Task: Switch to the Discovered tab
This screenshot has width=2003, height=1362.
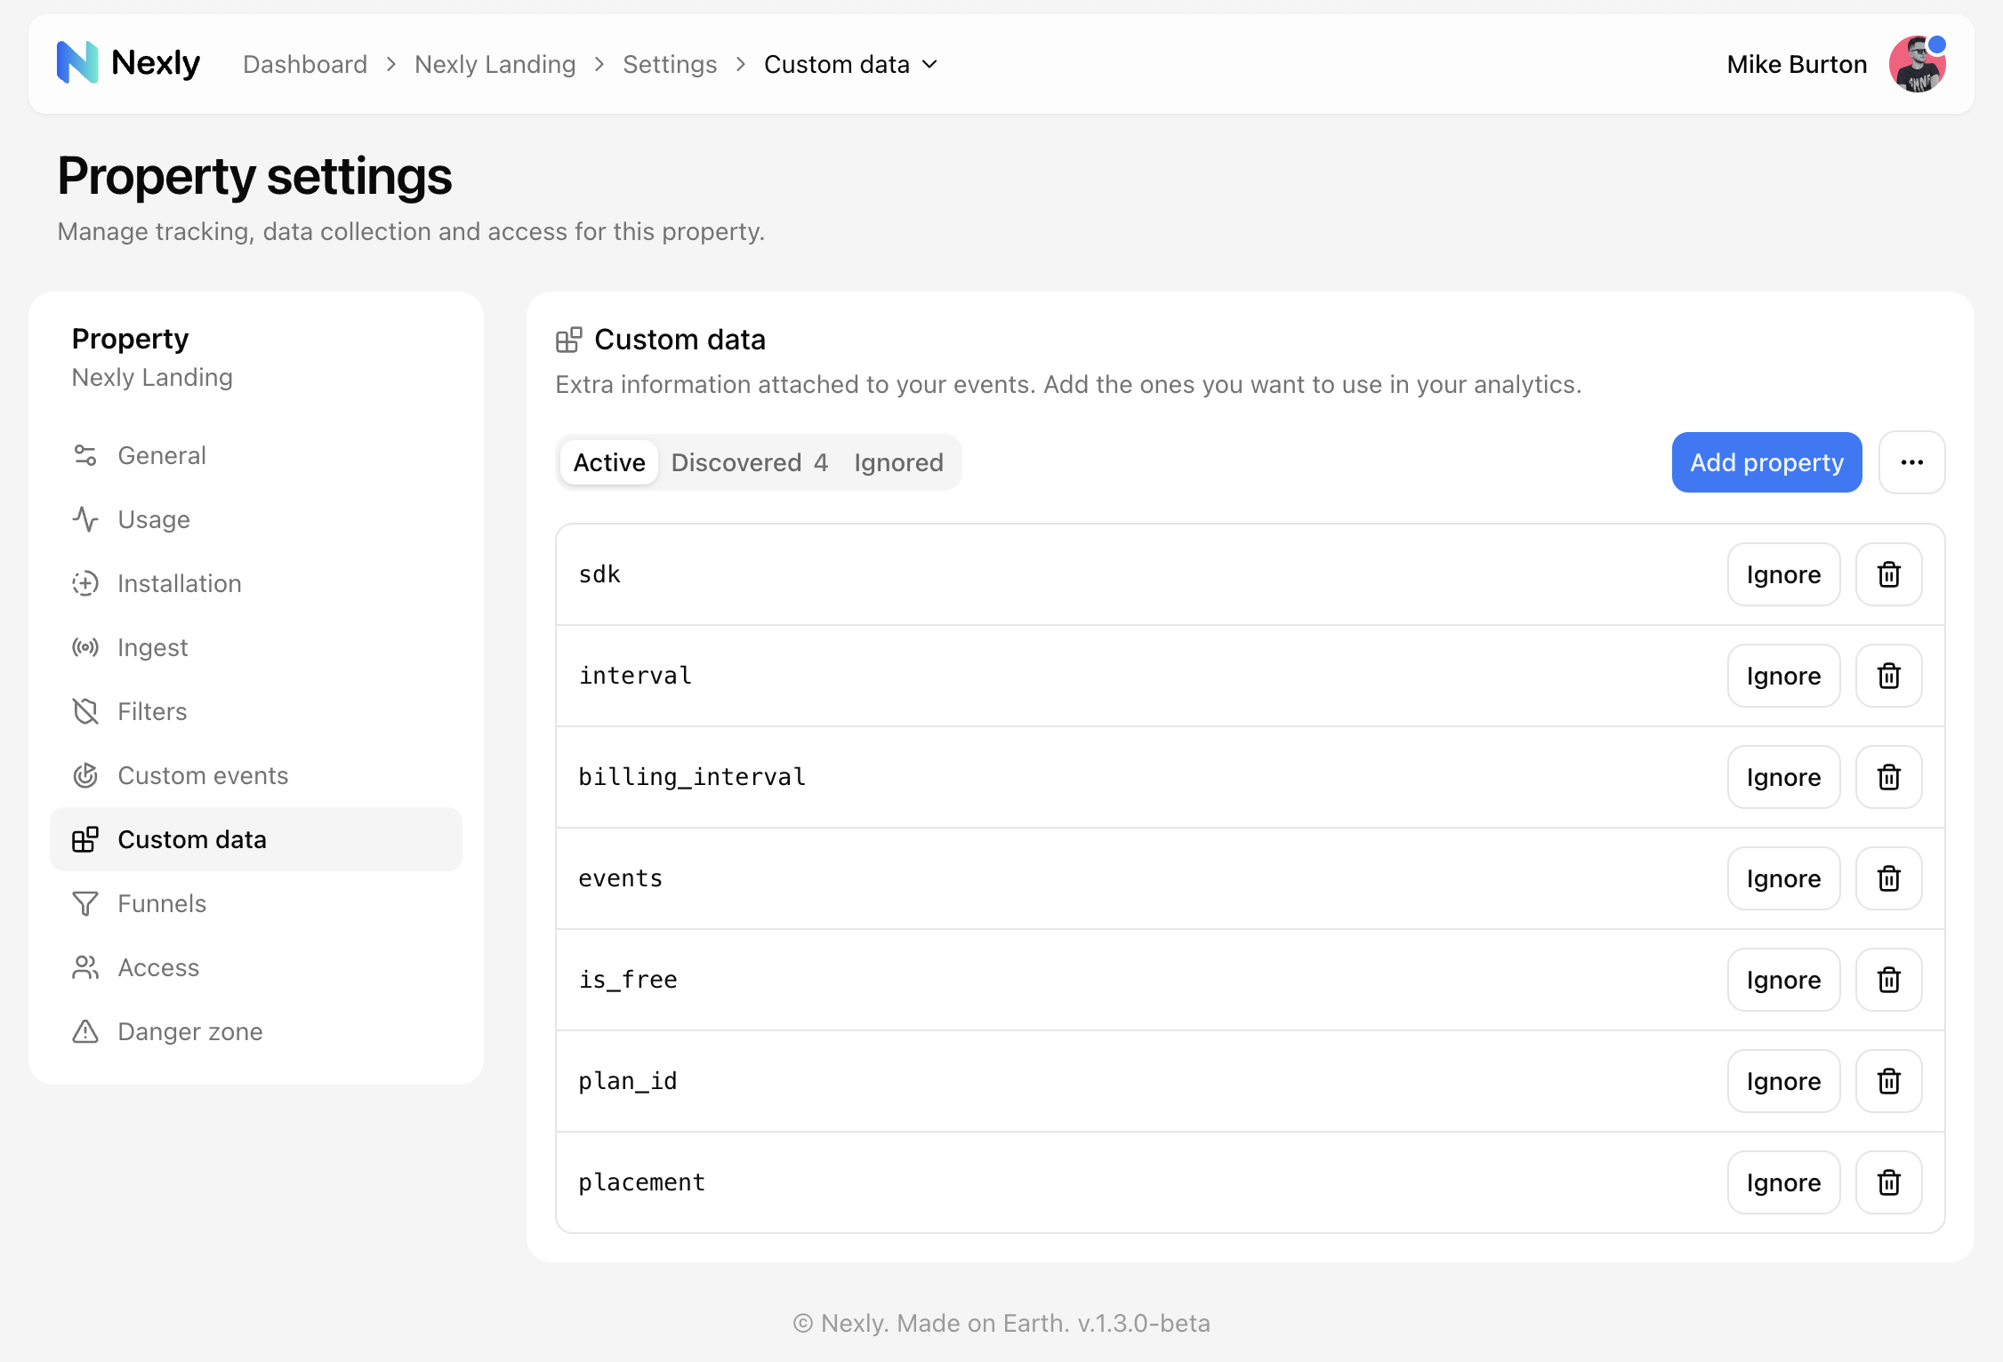Action: 750,462
